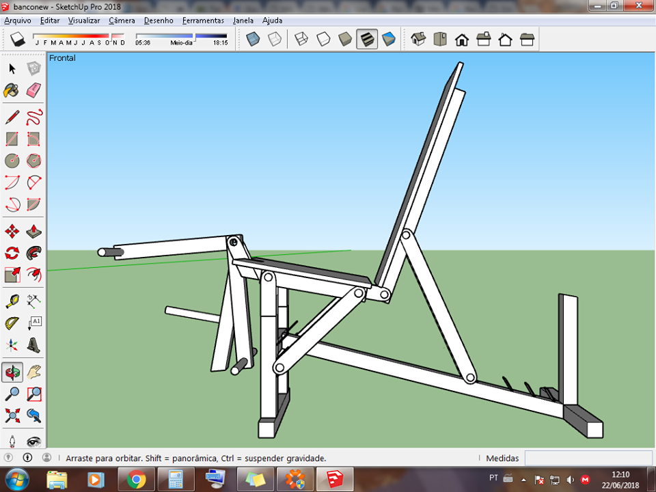The image size is (656, 492).
Task: Click the active Orbit tool
Action: tap(12, 372)
